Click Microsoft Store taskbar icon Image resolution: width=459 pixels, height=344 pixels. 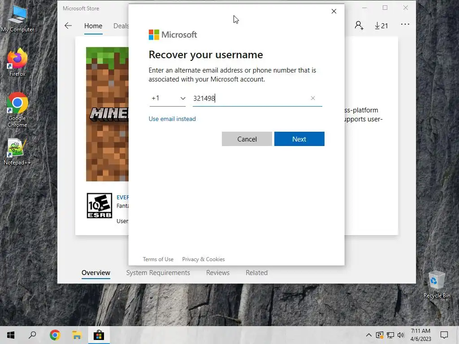click(x=99, y=335)
